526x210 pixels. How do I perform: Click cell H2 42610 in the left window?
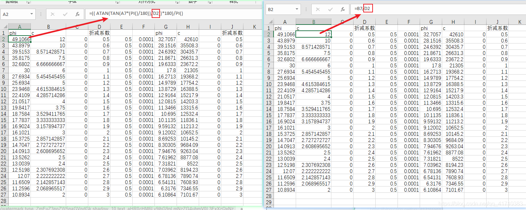click(188, 39)
